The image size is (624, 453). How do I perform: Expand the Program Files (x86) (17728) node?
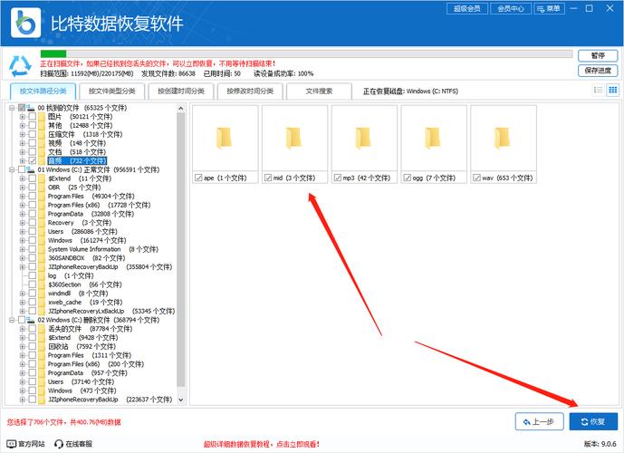(23, 205)
